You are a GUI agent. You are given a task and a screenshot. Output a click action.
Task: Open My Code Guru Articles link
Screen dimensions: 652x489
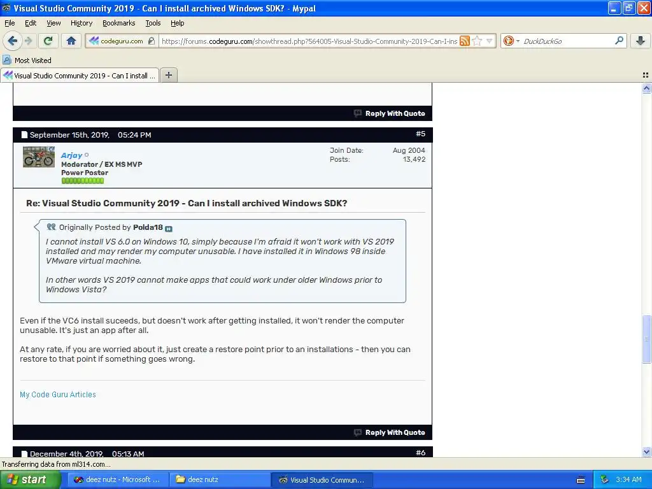[58, 394]
